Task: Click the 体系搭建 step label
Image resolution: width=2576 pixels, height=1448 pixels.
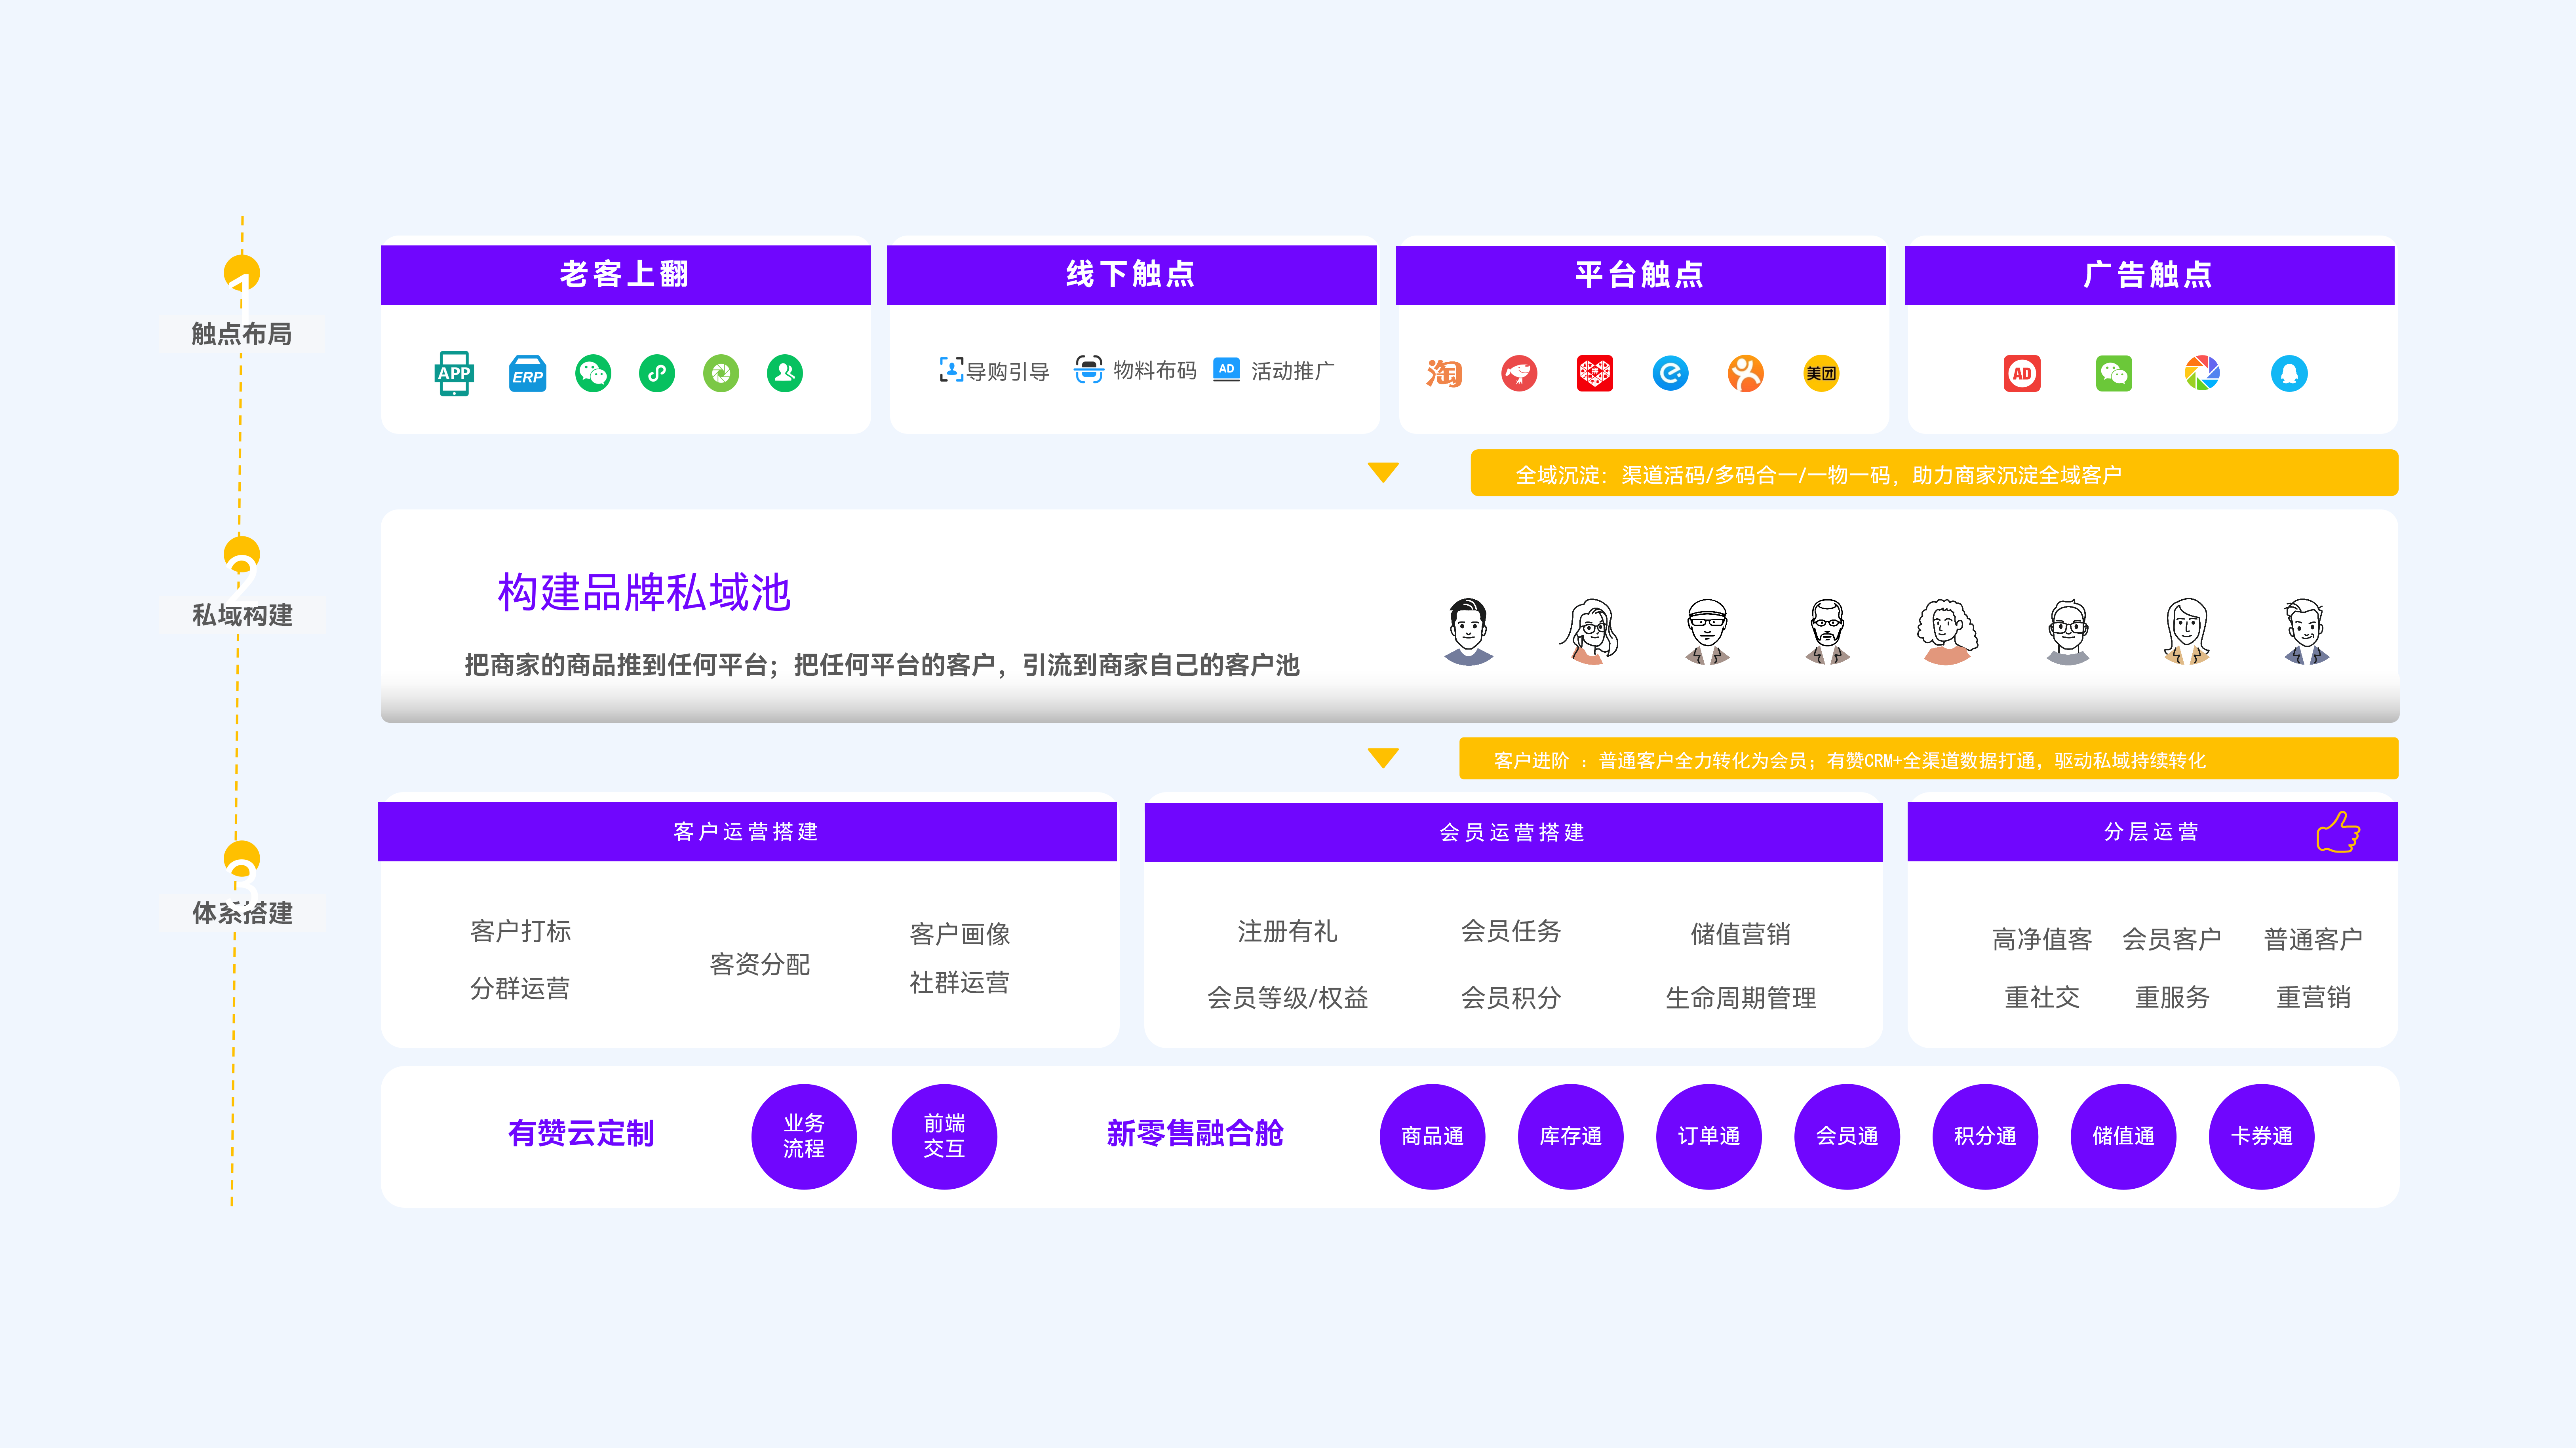Action: point(242,913)
